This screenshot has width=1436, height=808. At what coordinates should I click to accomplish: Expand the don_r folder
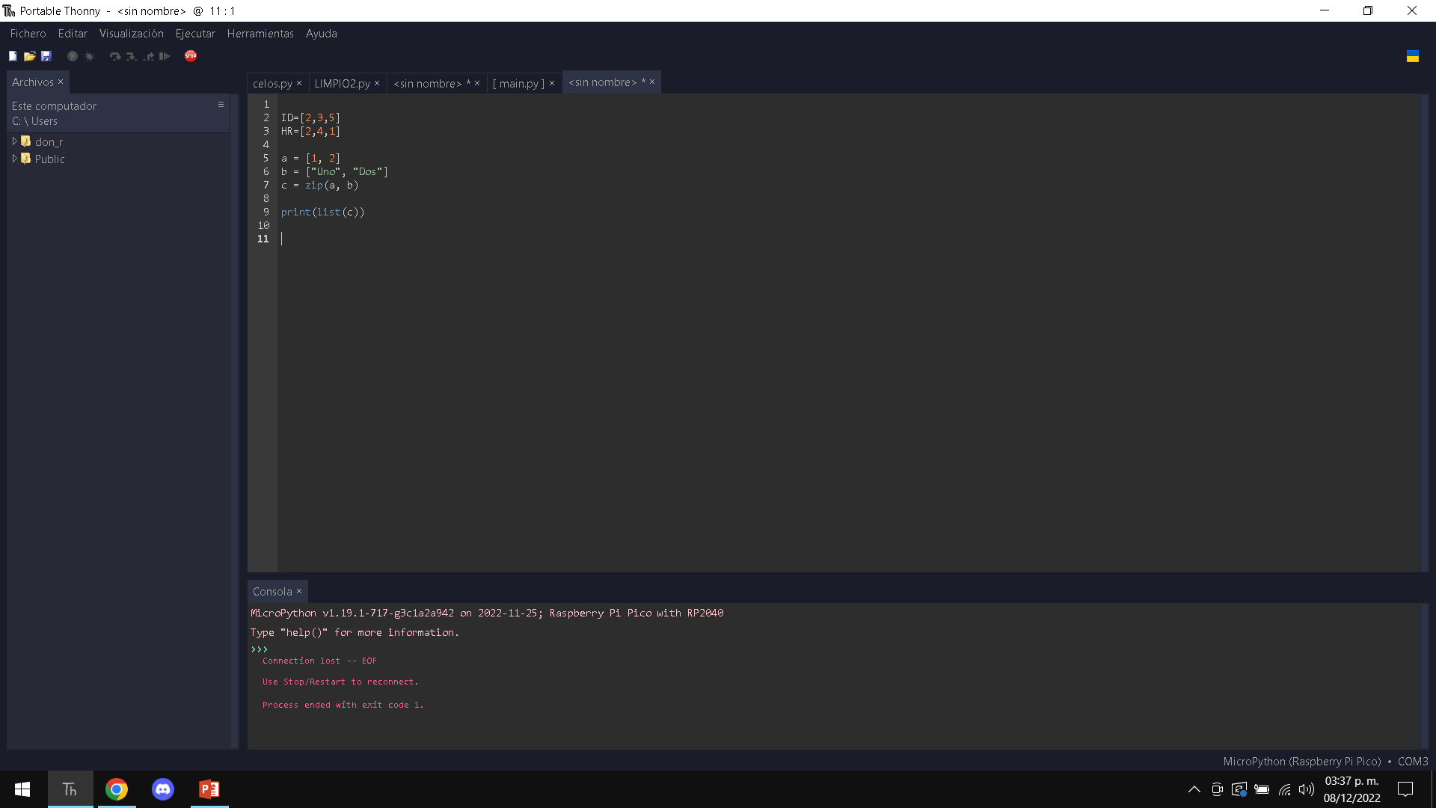pyautogui.click(x=14, y=141)
